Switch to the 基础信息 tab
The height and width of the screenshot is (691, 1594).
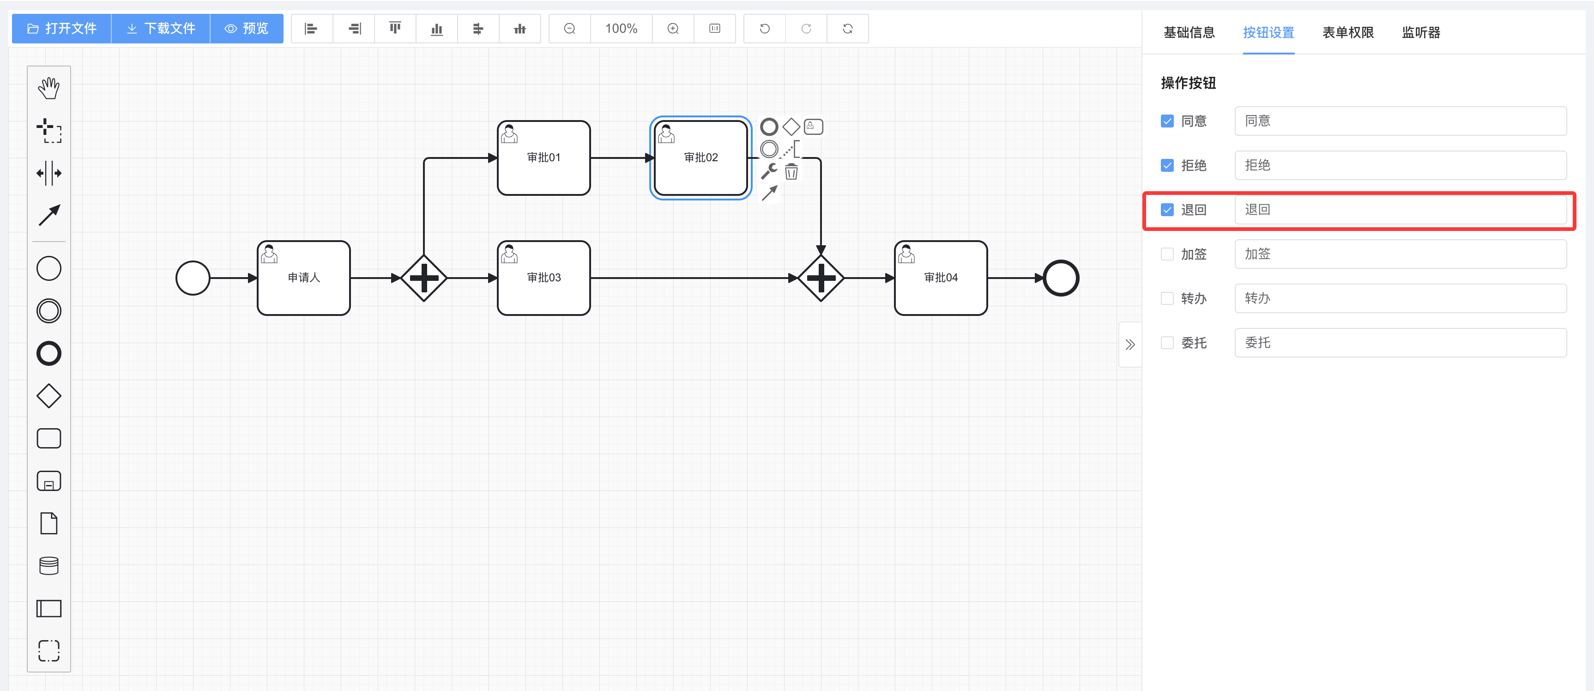click(1189, 32)
